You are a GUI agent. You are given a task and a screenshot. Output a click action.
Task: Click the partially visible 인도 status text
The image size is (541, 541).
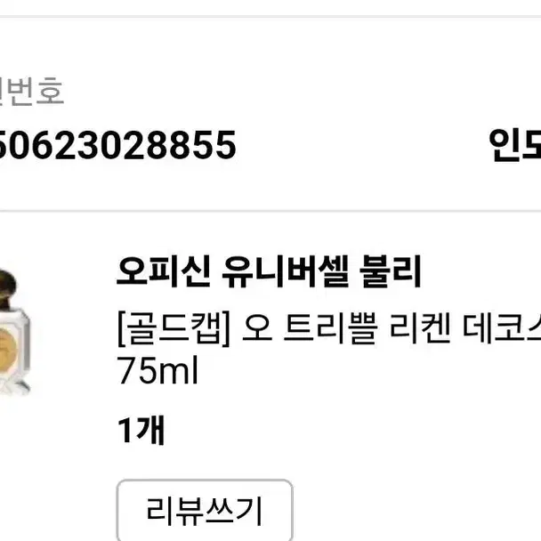coord(515,145)
